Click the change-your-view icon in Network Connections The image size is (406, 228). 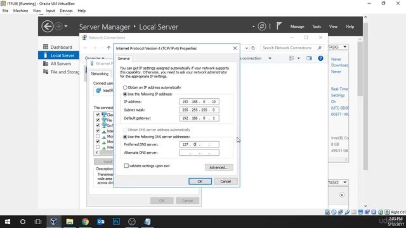click(x=292, y=58)
